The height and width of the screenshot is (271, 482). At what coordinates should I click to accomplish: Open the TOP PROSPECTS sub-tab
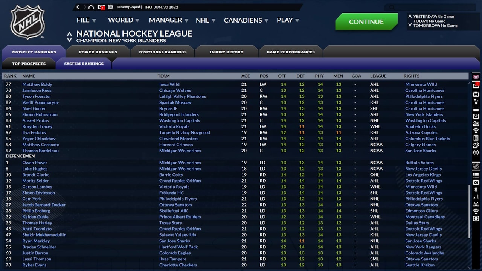pos(29,64)
